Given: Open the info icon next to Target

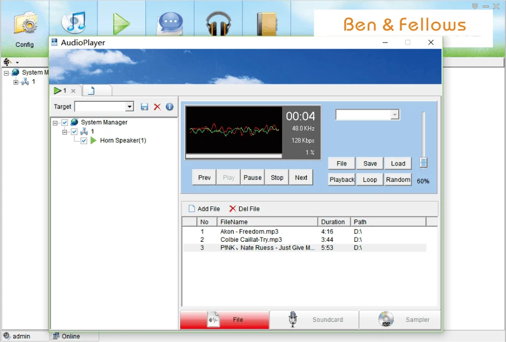Looking at the screenshot, I should tap(169, 107).
